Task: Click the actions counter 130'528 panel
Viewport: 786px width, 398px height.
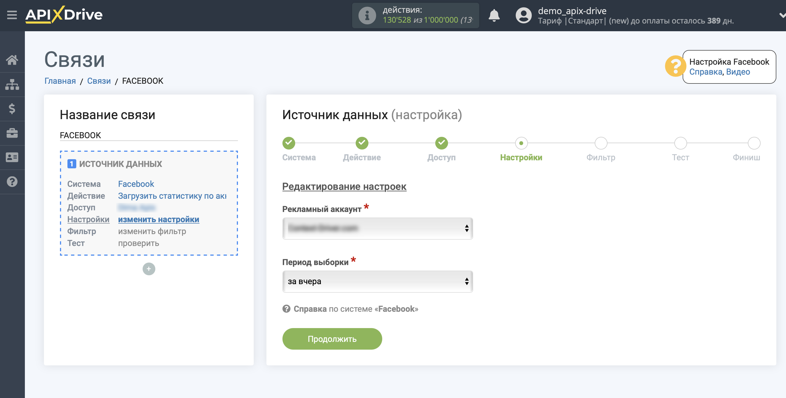Action: [x=415, y=15]
